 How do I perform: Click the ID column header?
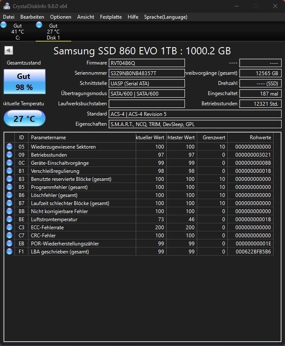pyautogui.click(x=21, y=138)
